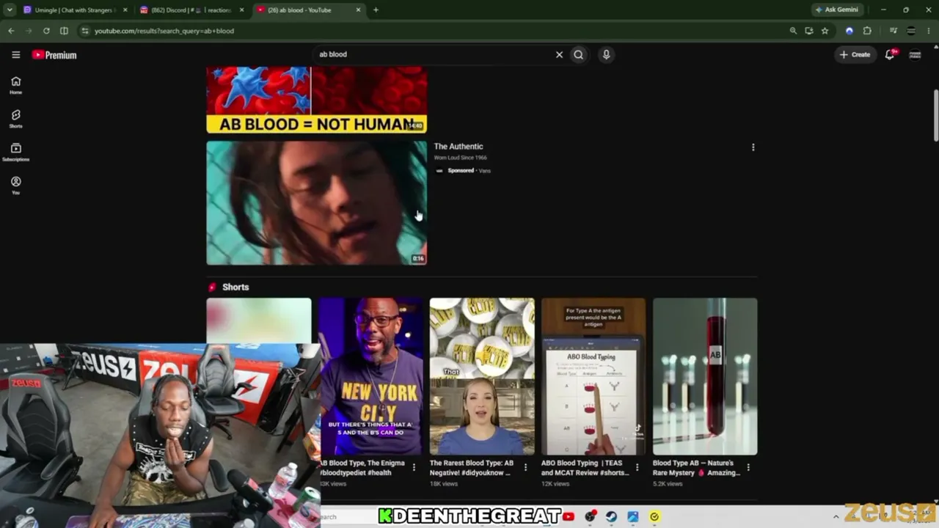Open the You page in the sidebar
The image size is (939, 528).
click(15, 185)
